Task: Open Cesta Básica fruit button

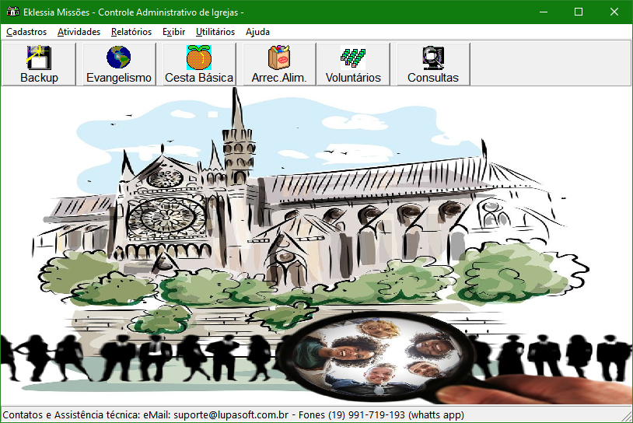Action: tap(199, 65)
